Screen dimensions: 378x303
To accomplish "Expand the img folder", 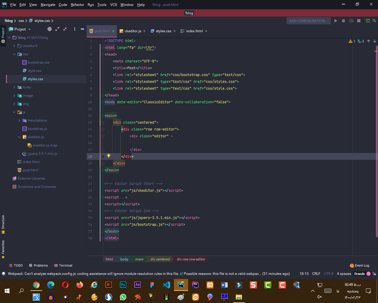I will (14, 104).
